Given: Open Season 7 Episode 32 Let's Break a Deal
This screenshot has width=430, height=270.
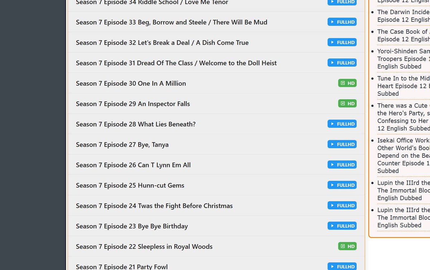Looking at the screenshot, I should 162,43.
